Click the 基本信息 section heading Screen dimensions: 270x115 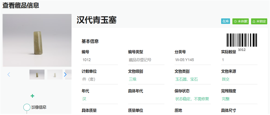(90, 41)
